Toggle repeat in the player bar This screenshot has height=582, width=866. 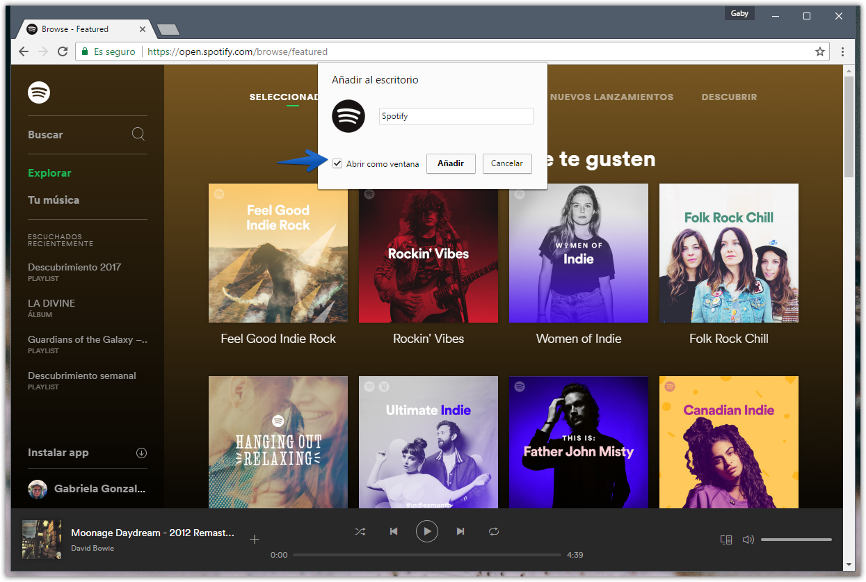point(494,531)
